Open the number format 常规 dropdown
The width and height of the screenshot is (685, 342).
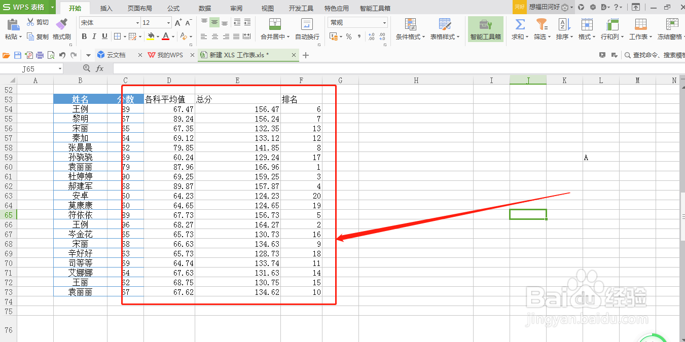pyautogui.click(x=384, y=23)
